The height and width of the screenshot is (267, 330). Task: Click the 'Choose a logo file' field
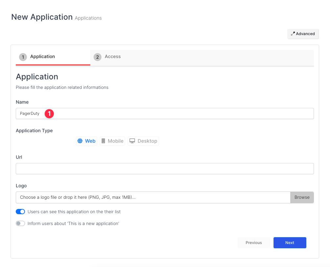pos(153,197)
